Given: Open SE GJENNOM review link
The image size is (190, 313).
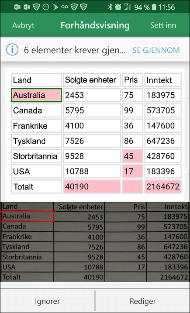Looking at the screenshot, I should 156,50.
